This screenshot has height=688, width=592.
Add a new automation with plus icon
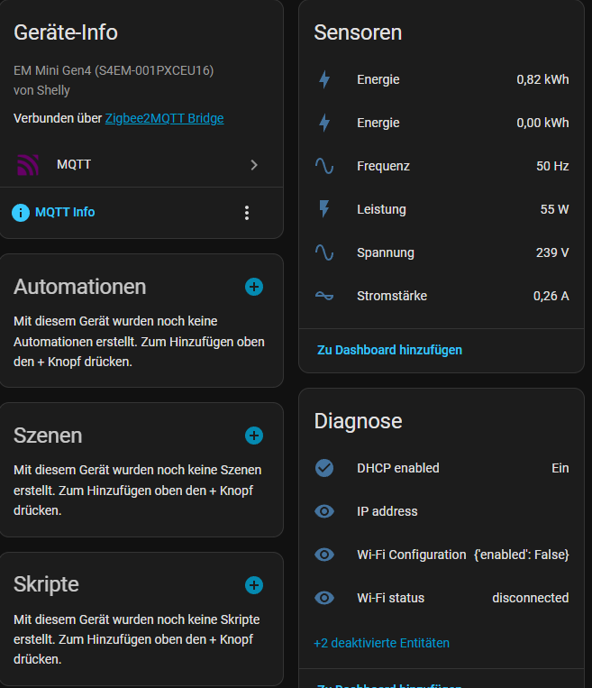[254, 287]
